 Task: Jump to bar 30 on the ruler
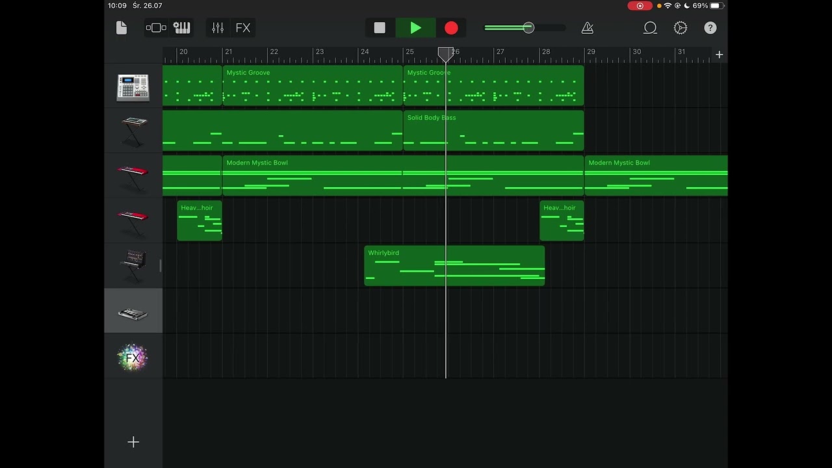(x=636, y=52)
